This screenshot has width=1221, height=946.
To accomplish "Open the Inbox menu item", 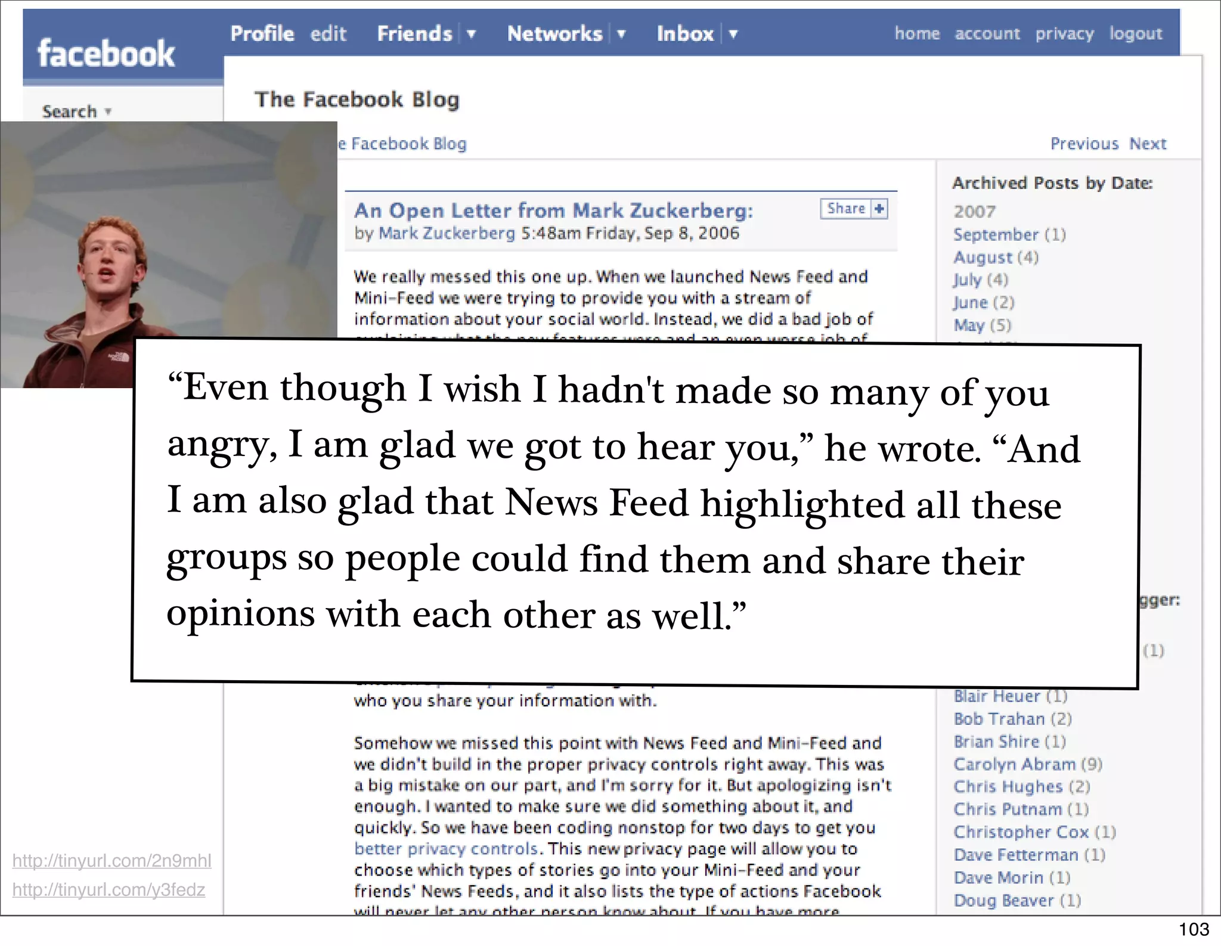I will (685, 33).
